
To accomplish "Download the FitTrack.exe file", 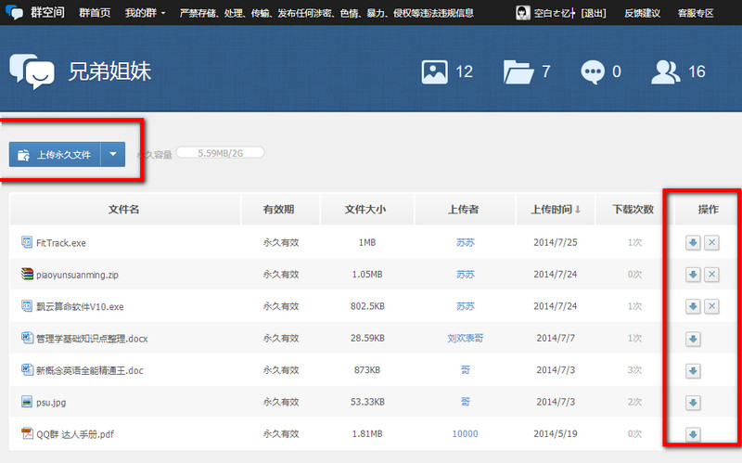I will click(692, 243).
